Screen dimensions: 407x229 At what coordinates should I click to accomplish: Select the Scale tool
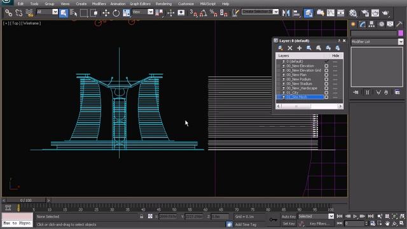tap(126, 13)
